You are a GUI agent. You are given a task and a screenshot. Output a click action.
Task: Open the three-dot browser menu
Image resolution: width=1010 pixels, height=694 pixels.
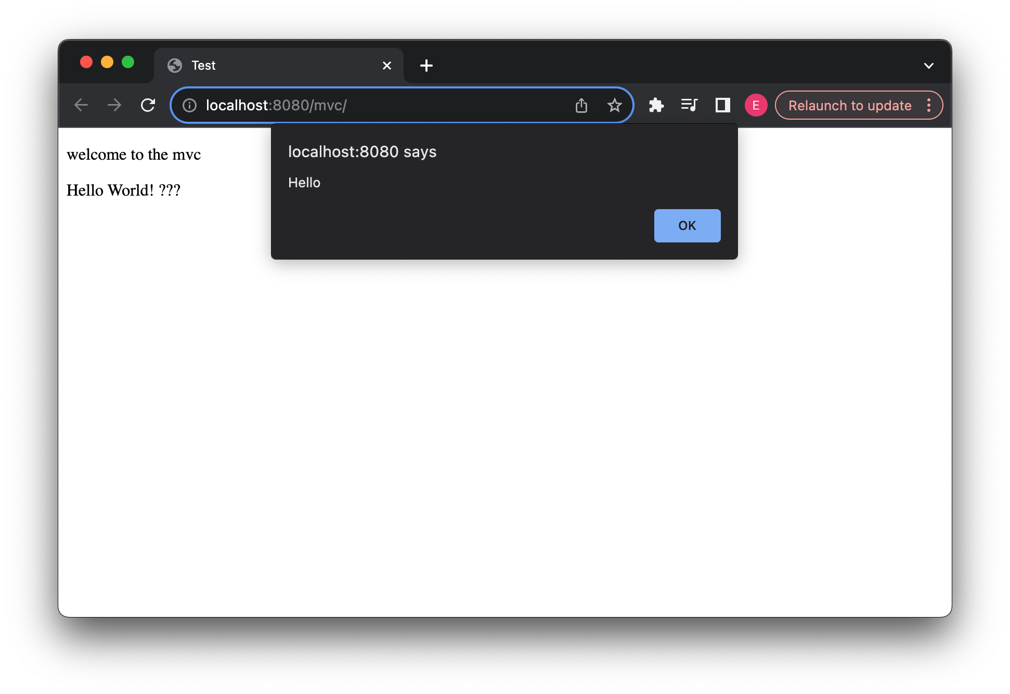pyautogui.click(x=929, y=105)
